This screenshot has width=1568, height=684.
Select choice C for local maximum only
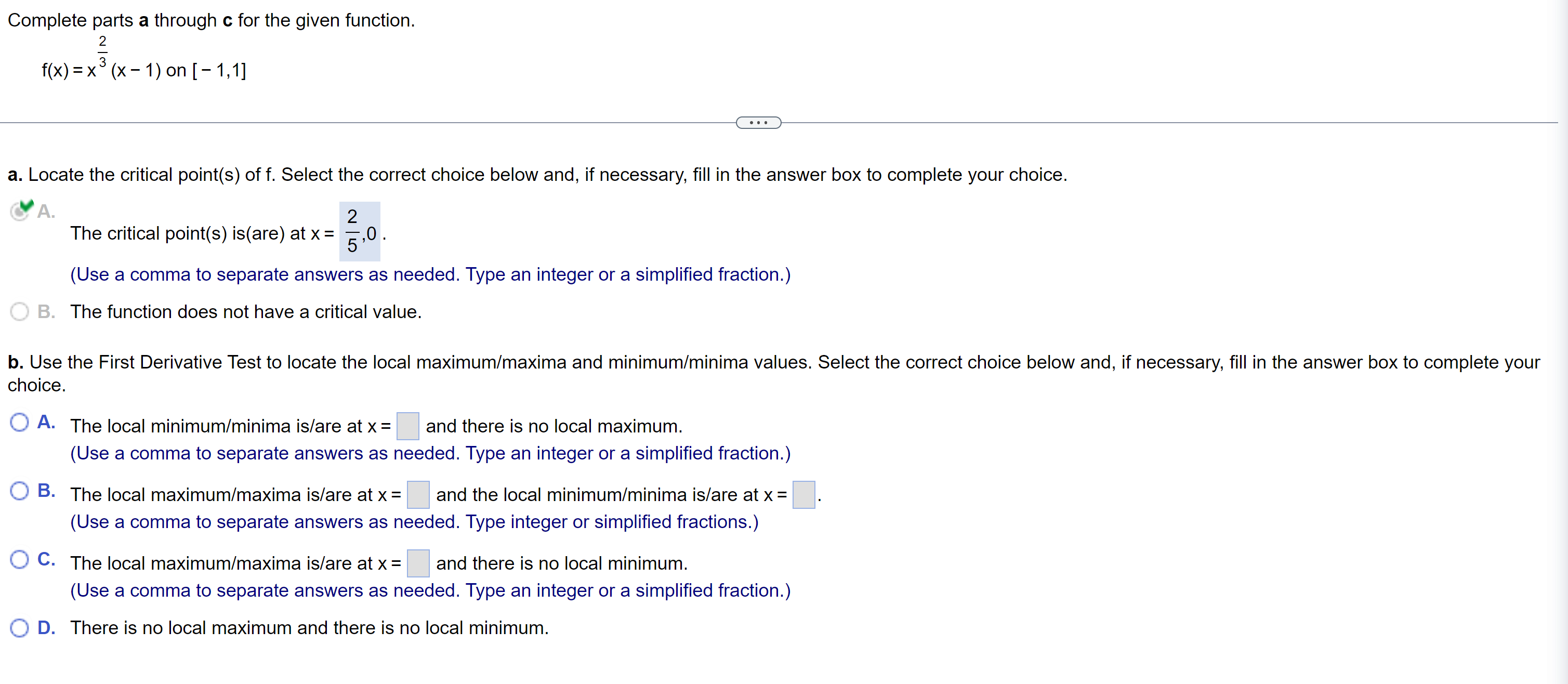click(x=20, y=559)
